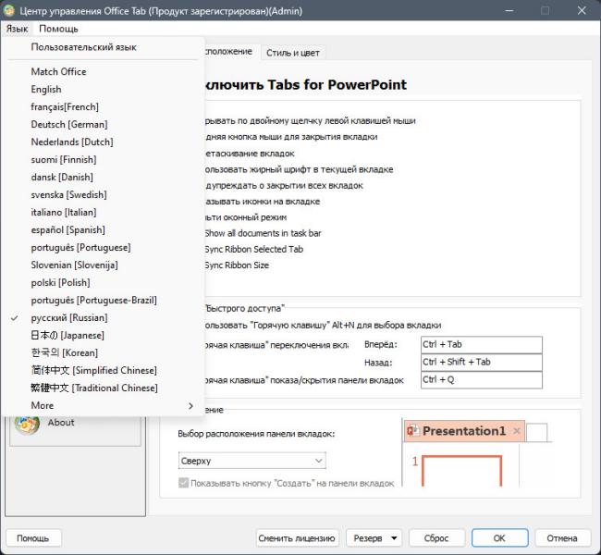Select français [French] language
This screenshot has width=601, height=555.
(x=103, y=107)
